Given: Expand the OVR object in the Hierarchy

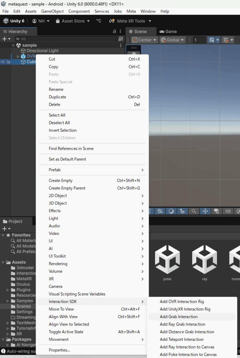Looking at the screenshot, I should [18, 56].
